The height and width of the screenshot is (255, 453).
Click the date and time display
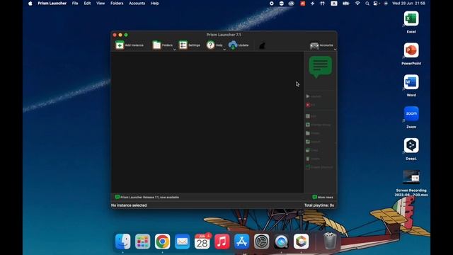(408, 4)
